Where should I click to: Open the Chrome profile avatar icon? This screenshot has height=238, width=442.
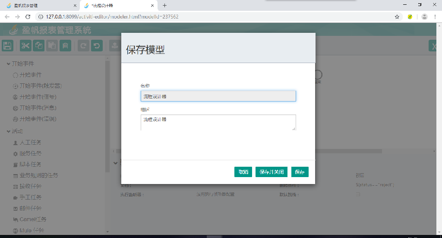pos(424,17)
